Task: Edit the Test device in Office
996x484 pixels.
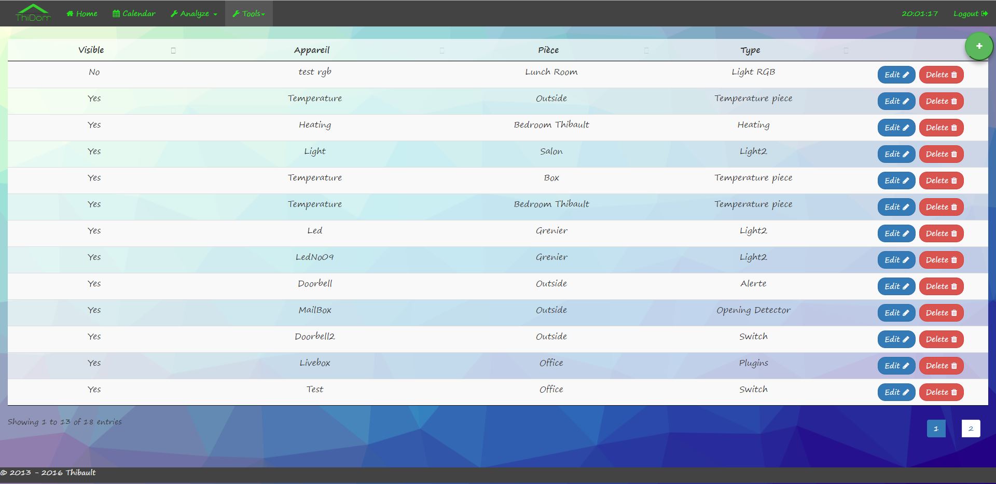Action: point(896,392)
